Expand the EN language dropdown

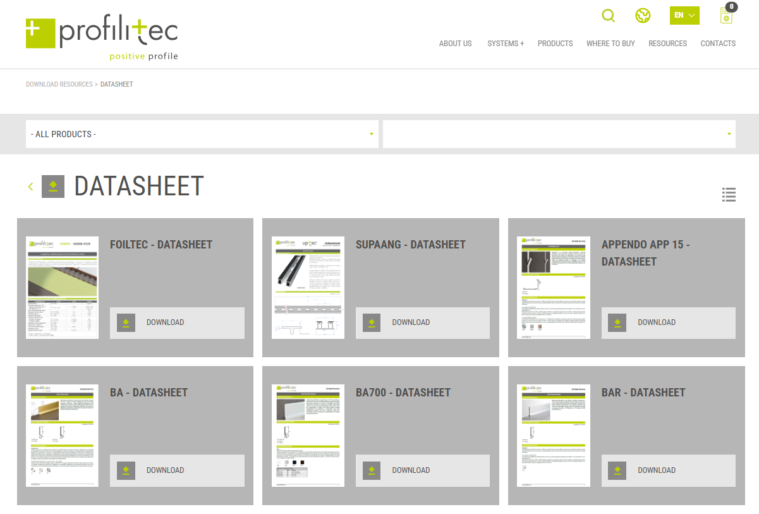(x=684, y=16)
